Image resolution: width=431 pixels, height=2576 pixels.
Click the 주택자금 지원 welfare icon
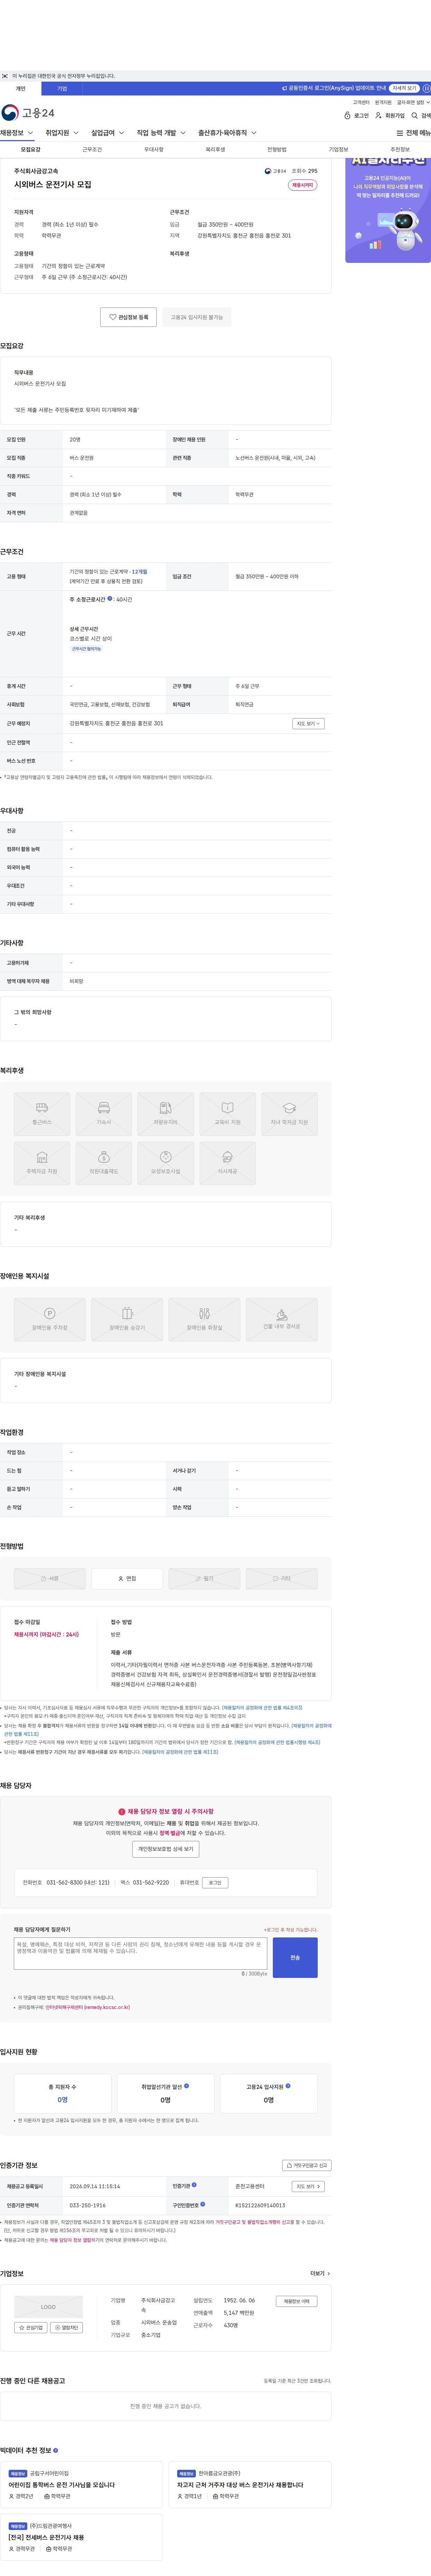[x=42, y=1163]
